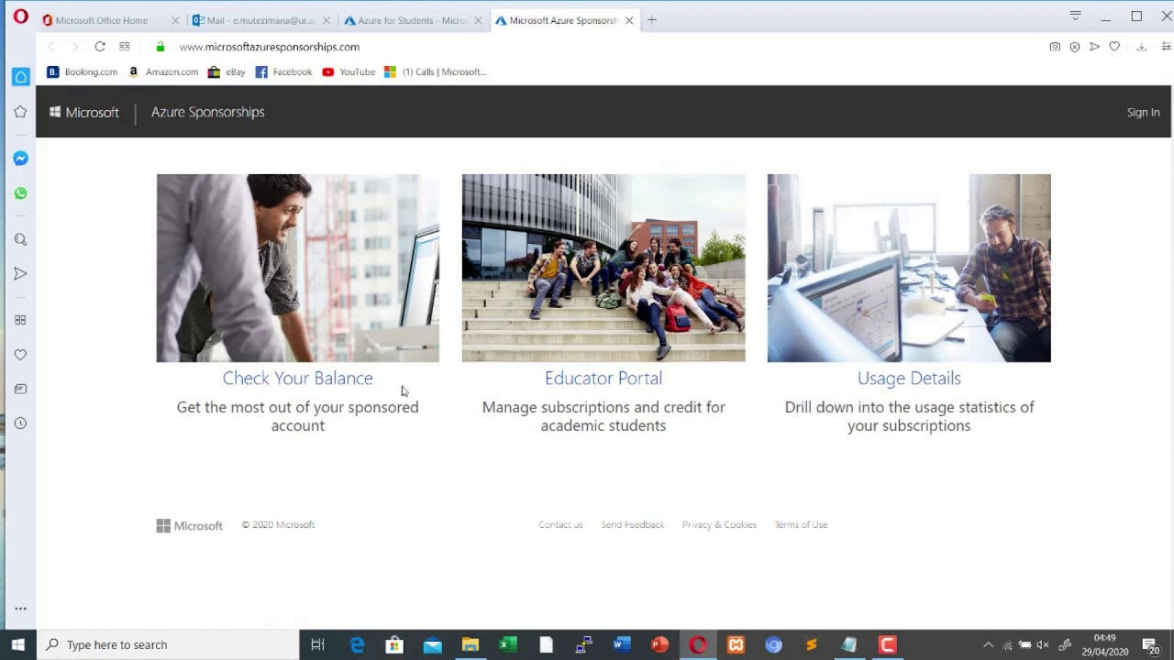Open Microsoft Store from the taskbar
This screenshot has width=1174, height=660.
(x=394, y=644)
